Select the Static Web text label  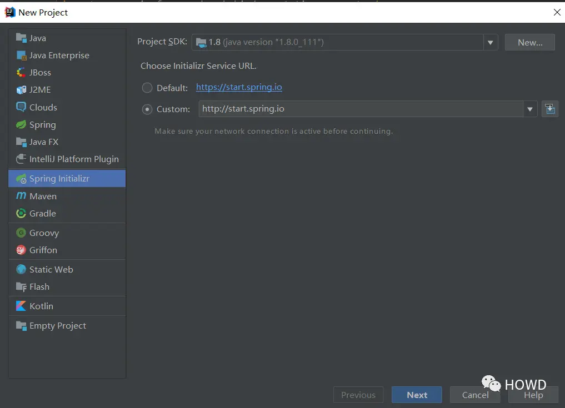tap(51, 269)
